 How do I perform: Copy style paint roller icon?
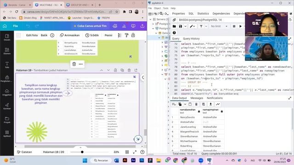point(127,35)
